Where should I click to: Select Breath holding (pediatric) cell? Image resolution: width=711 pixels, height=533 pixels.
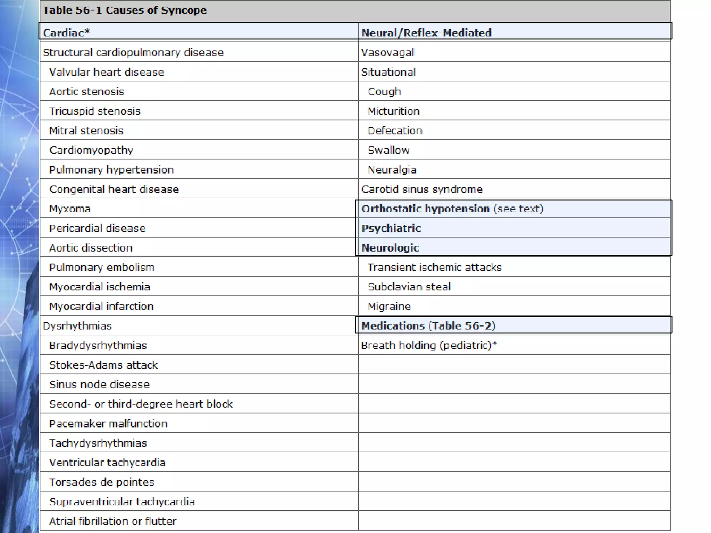(x=429, y=345)
